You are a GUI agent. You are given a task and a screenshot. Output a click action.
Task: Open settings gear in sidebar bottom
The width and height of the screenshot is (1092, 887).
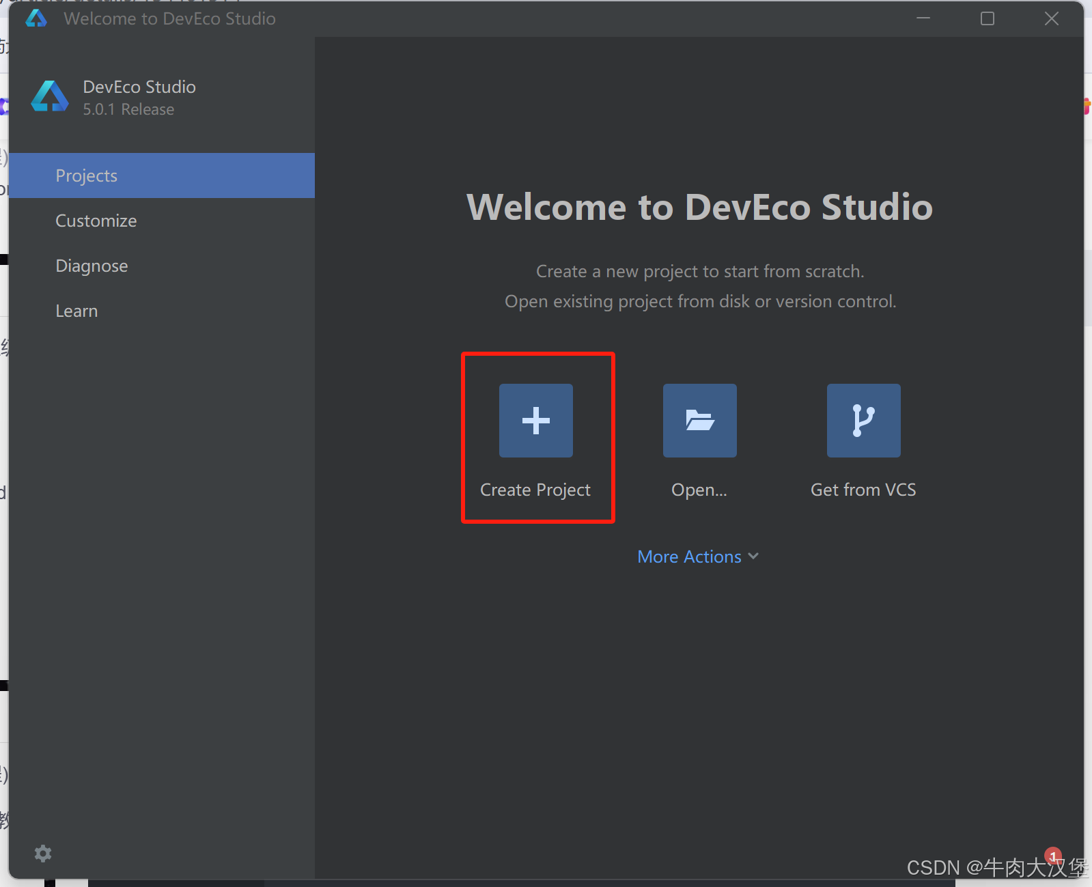[43, 854]
